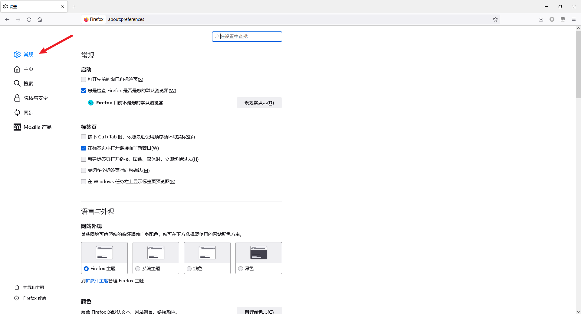The image size is (581, 314).
Task: Switch to the 主页 settings category
Action: [x=24, y=69]
